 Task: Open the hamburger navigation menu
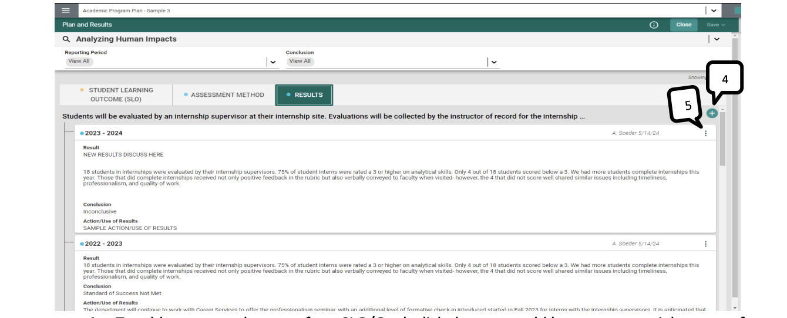point(66,11)
